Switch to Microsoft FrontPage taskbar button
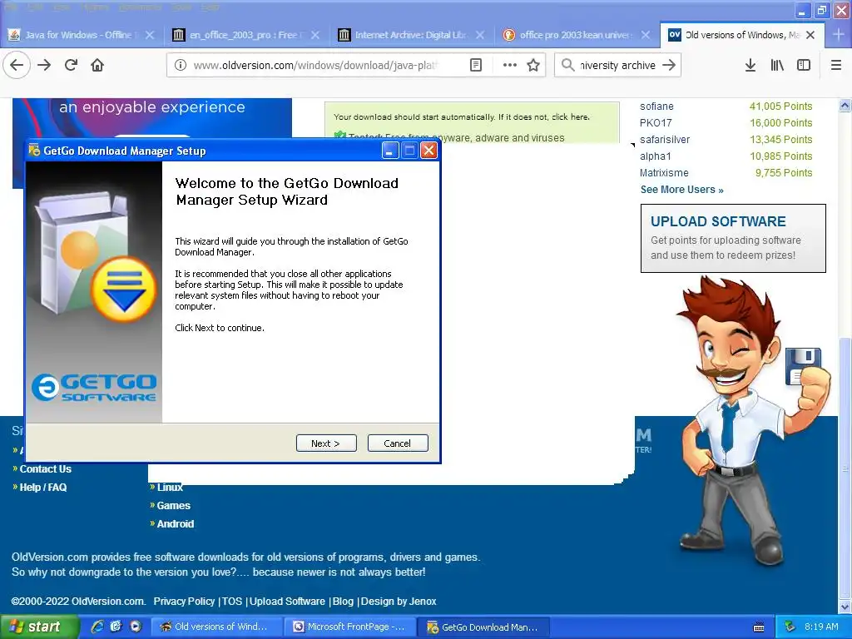Viewport: 852px width, 639px height. [x=350, y=627]
